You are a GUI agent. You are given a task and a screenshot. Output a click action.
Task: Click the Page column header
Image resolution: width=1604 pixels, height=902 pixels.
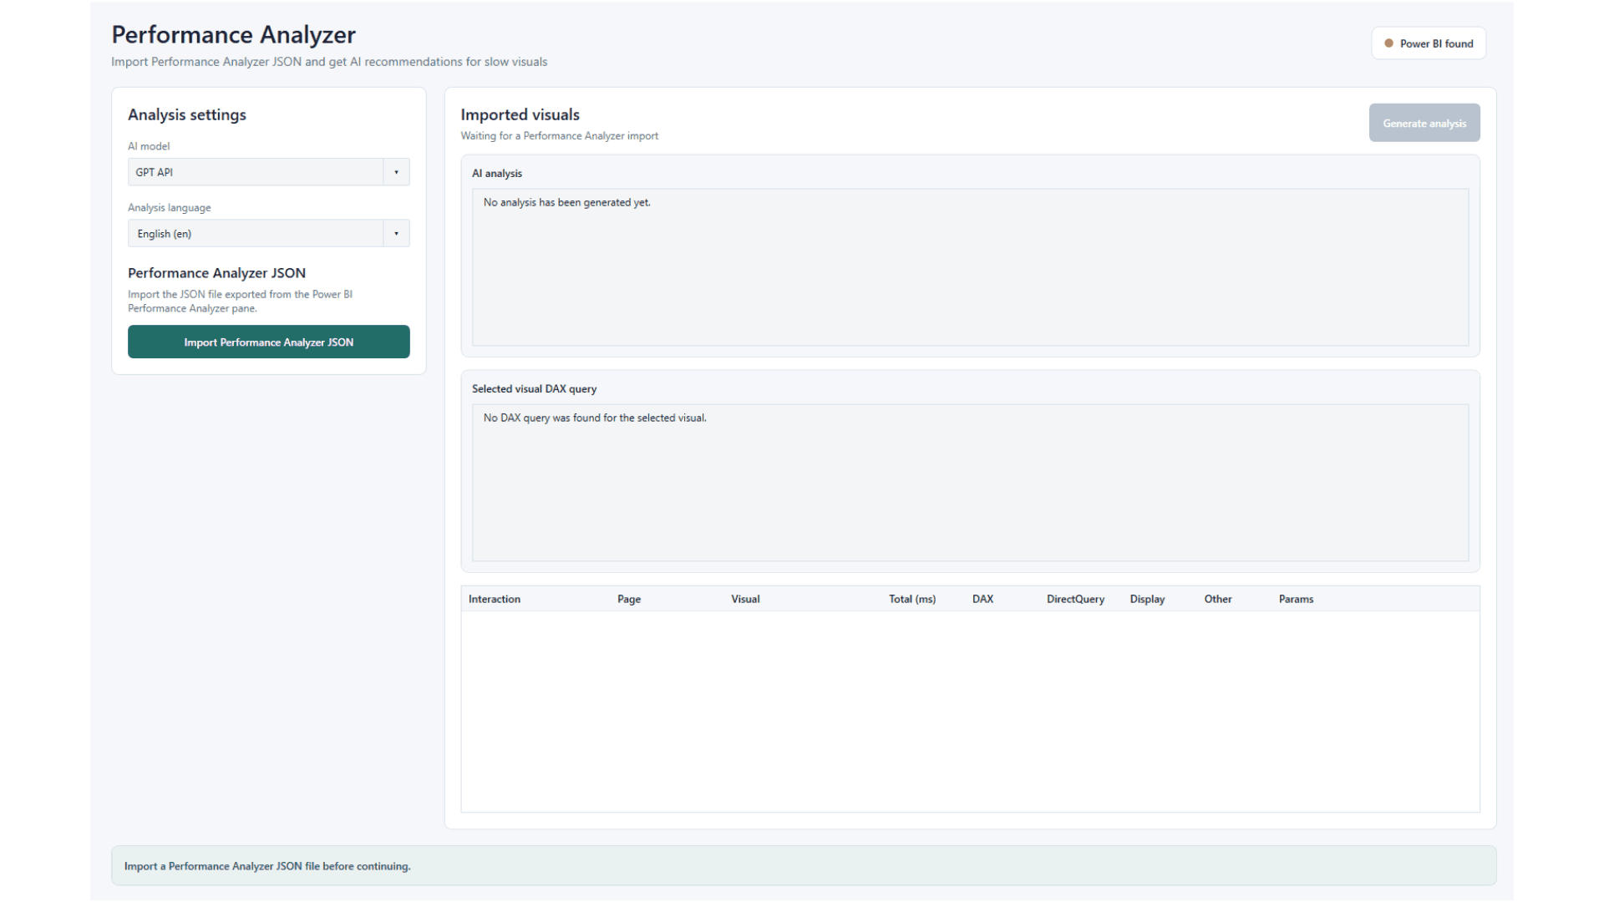(x=629, y=599)
